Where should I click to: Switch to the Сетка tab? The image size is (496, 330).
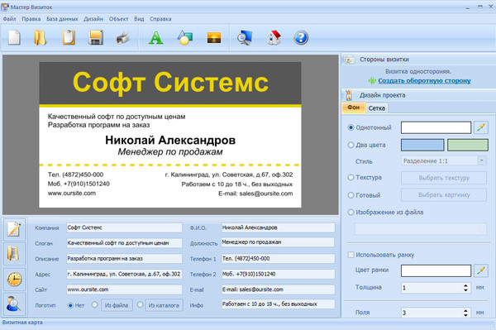point(376,108)
